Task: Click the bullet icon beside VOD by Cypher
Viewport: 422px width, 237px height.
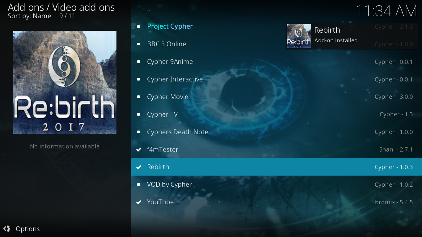Action: [139, 185]
